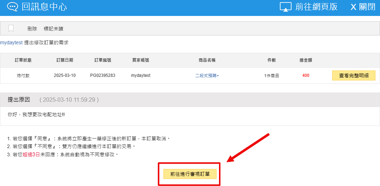This screenshot has height=186, width=380.
Task: Open the mydaytest sender profile link
Action: (x=11, y=43)
